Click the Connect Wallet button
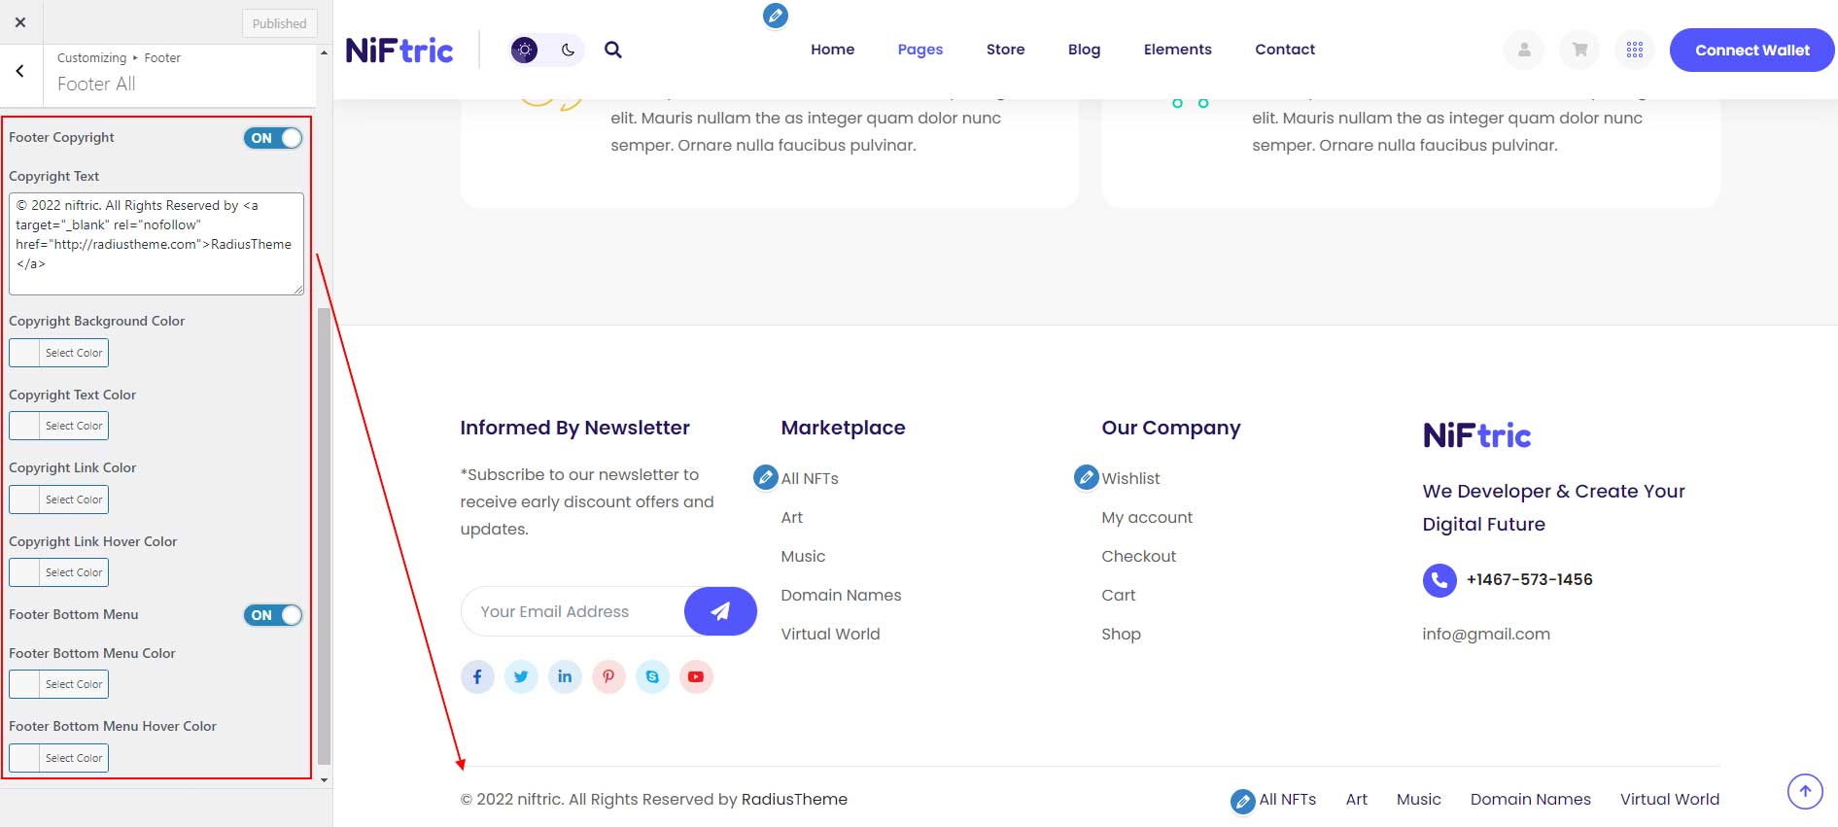The image size is (1838, 827). 1752,50
